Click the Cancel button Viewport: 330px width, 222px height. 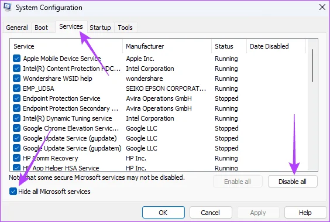(211, 213)
